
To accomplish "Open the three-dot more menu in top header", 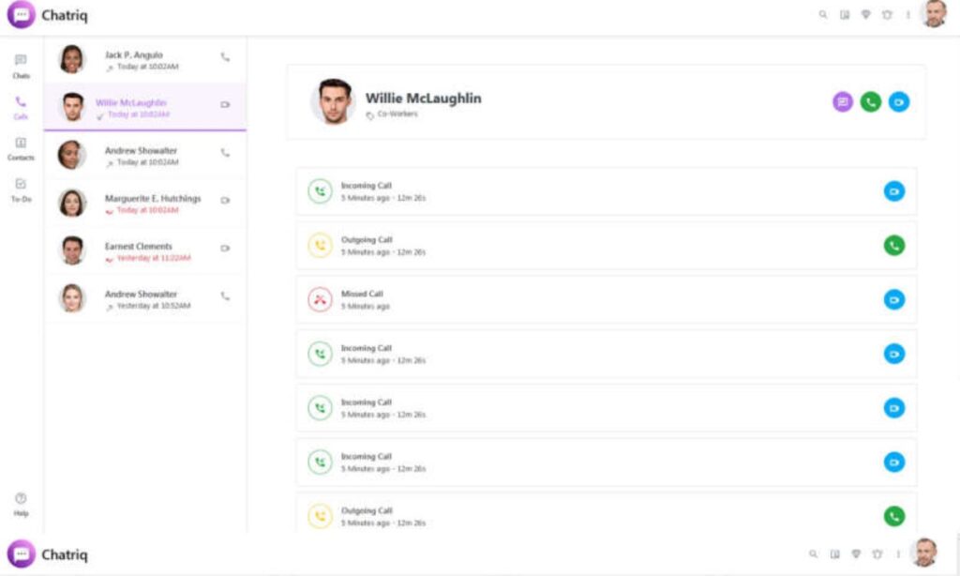I will [x=907, y=15].
